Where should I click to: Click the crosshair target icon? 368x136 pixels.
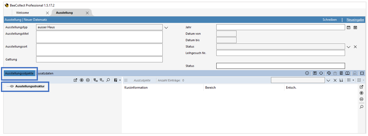321,73
